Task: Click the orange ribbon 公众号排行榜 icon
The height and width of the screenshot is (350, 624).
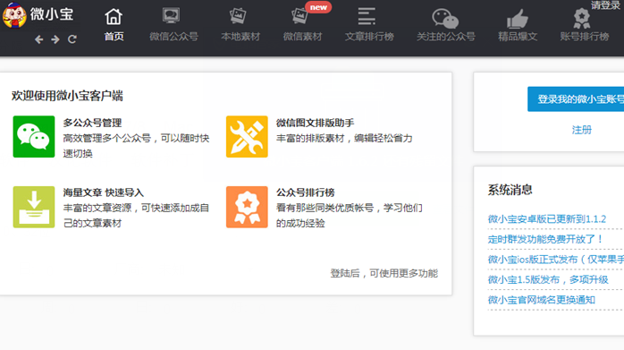Action: pos(247,207)
